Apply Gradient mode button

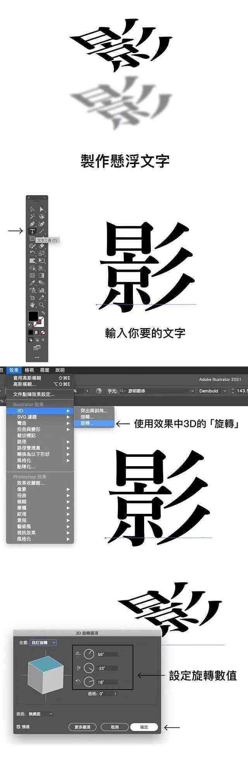click(37, 332)
